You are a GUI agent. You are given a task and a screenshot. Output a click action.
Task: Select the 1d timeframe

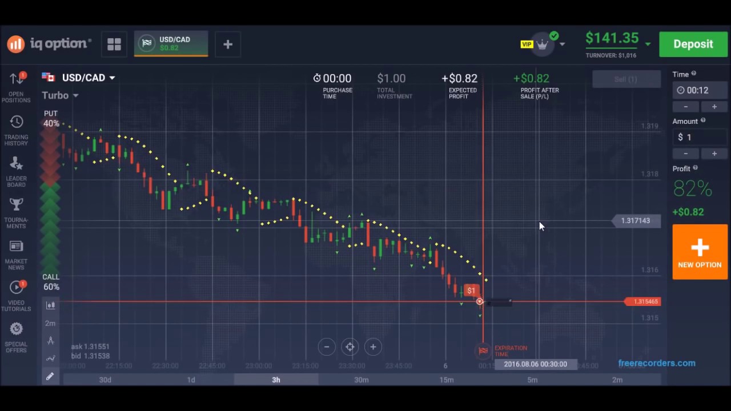coord(191,380)
